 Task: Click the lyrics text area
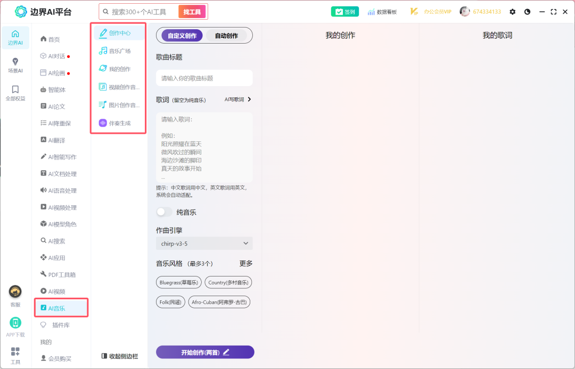coord(204,147)
